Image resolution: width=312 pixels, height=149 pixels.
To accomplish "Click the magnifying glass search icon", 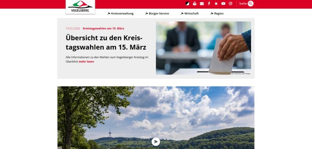I will 251,4.
